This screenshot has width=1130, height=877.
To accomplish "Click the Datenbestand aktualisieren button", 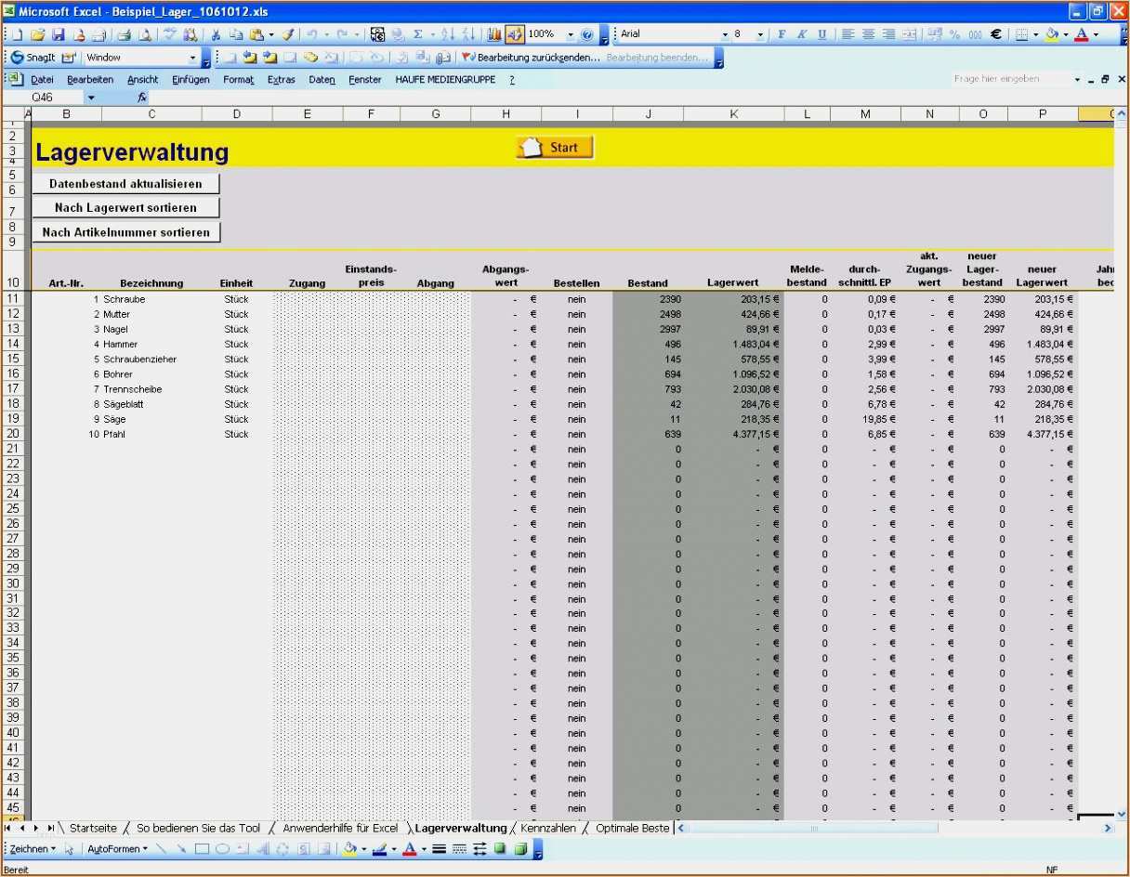I will point(125,184).
